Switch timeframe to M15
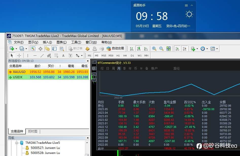The width and height of the screenshot is (240, 156). click(104, 56)
